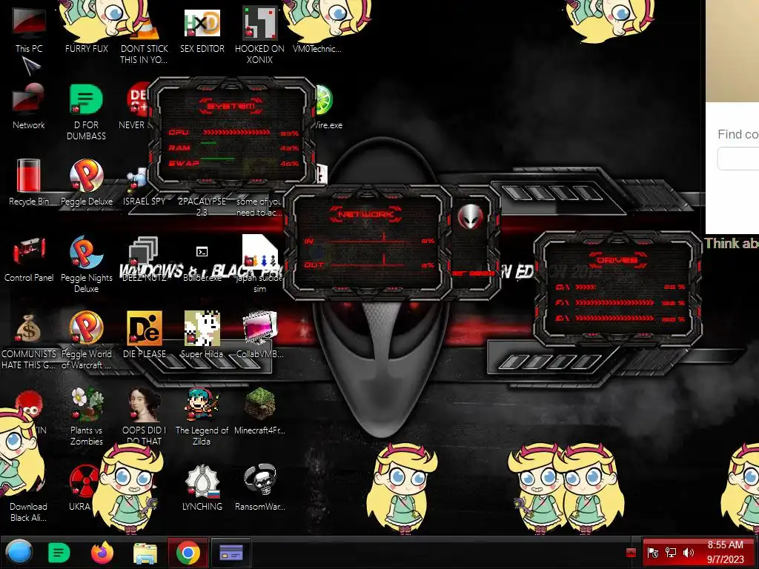Click the IN traffic graph line
759x569 pixels.
tap(366, 241)
